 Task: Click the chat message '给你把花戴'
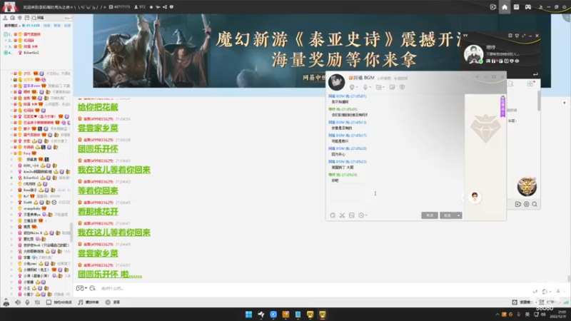click(98, 108)
